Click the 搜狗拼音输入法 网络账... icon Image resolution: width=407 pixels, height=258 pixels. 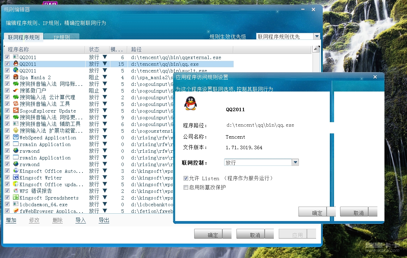(x=16, y=84)
